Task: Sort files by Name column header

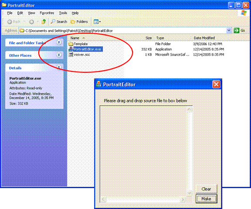Action: [x=75, y=38]
